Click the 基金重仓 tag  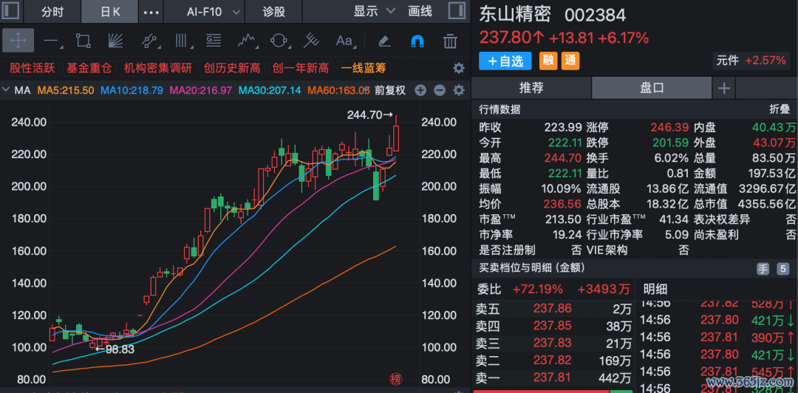(89, 68)
